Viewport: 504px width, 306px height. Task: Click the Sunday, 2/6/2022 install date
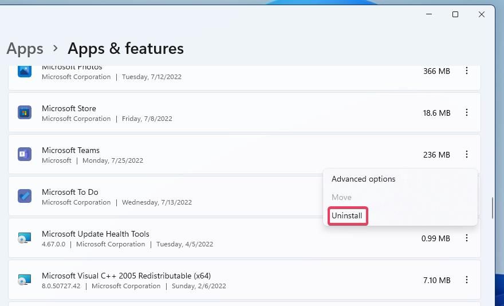coord(199,286)
